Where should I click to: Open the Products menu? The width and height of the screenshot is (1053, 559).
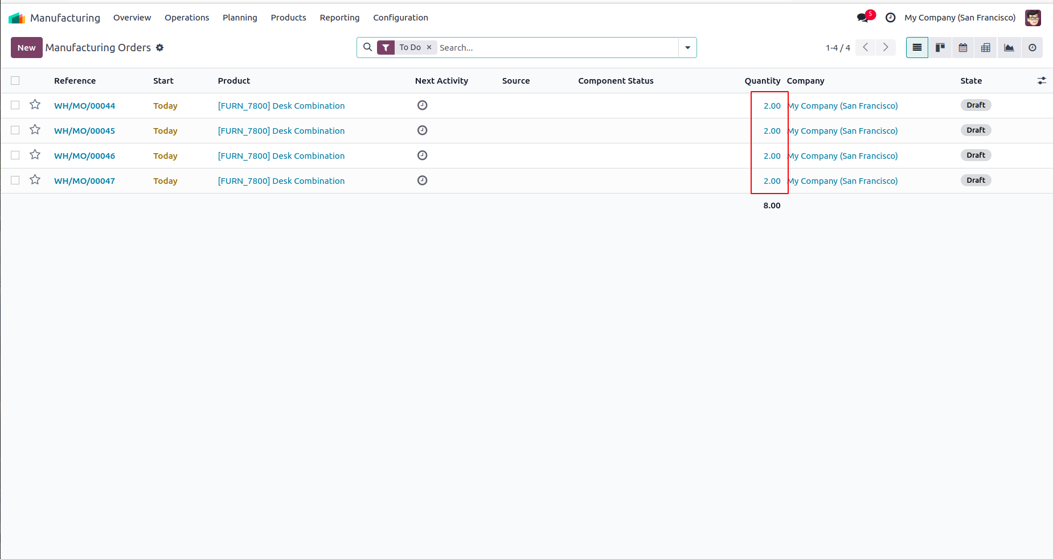tap(288, 18)
